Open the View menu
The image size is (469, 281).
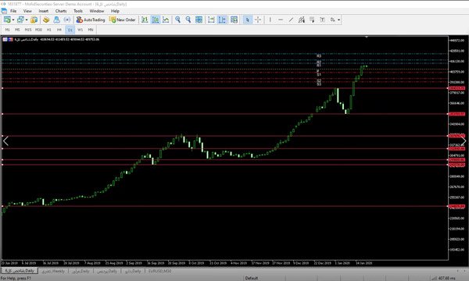click(27, 11)
